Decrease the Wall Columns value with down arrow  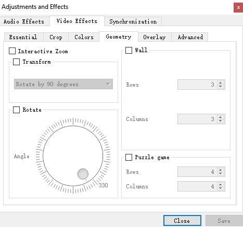(220, 121)
